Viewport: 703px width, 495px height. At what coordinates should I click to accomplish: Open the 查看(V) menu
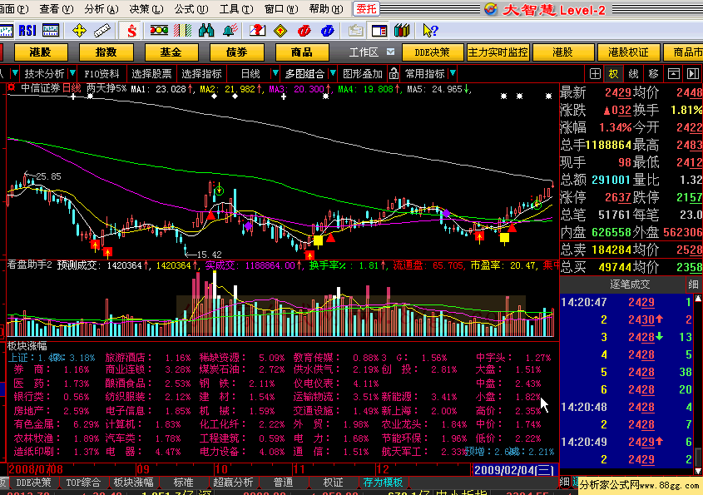57,9
